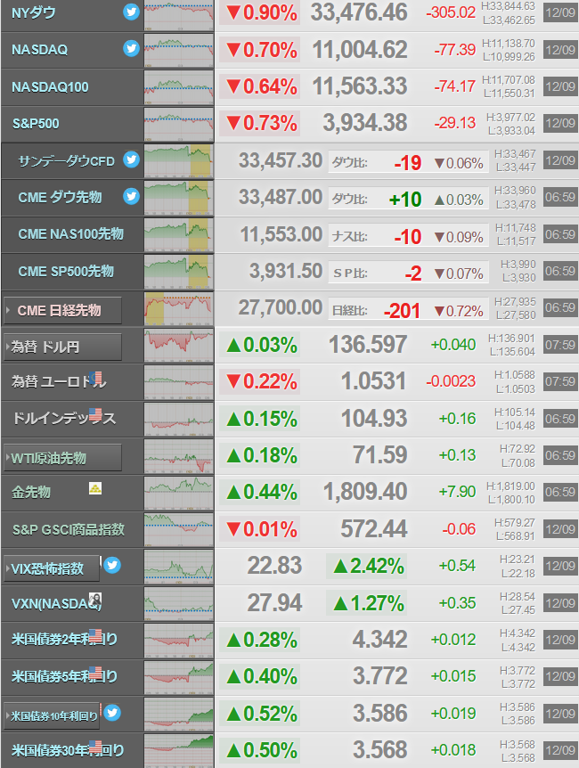Click the サンデーダウCFD value 33,457.30
This screenshot has width=579, height=768.
pyautogui.click(x=281, y=160)
